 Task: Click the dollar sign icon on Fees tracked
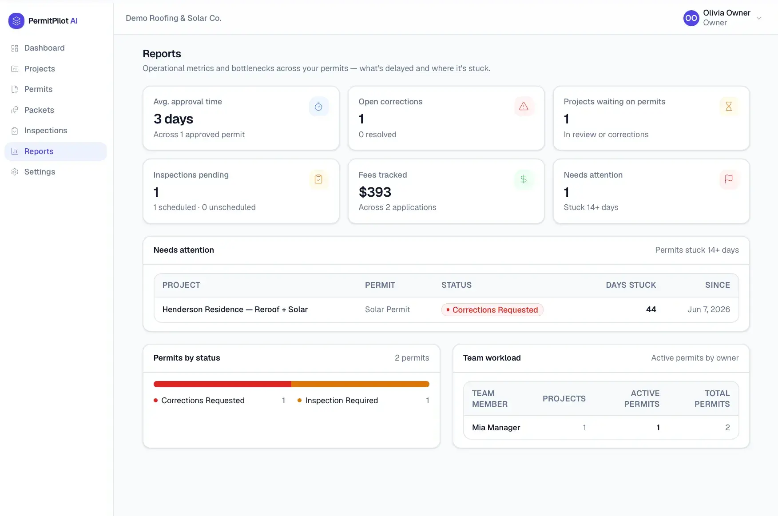(x=524, y=179)
